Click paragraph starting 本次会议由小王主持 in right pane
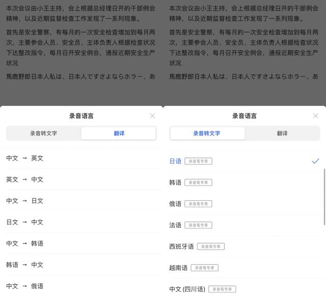Viewport: 326px width, 294px height. coord(243,14)
